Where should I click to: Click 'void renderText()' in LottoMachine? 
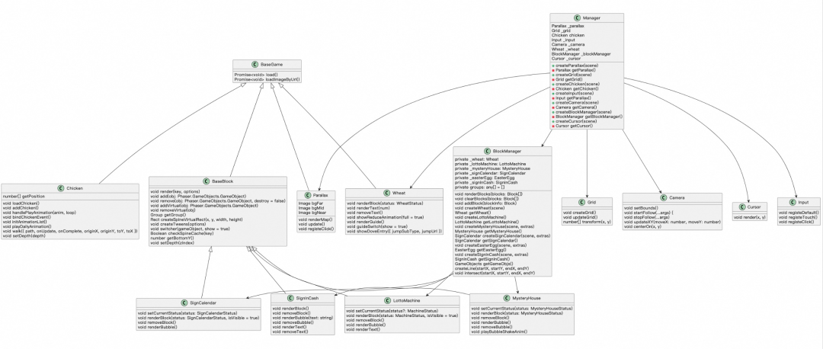pyautogui.click(x=363, y=330)
